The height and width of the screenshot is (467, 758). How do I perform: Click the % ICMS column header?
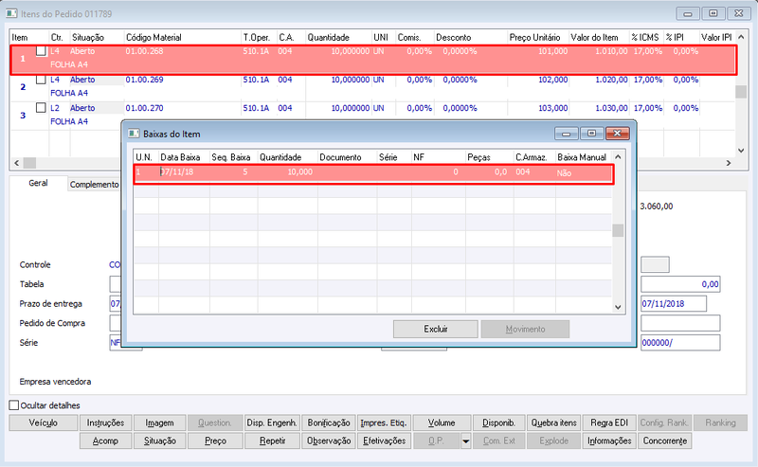pyautogui.click(x=646, y=37)
